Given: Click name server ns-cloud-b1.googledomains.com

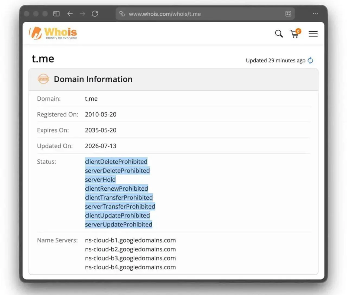Looking at the screenshot, I should (x=130, y=240).
